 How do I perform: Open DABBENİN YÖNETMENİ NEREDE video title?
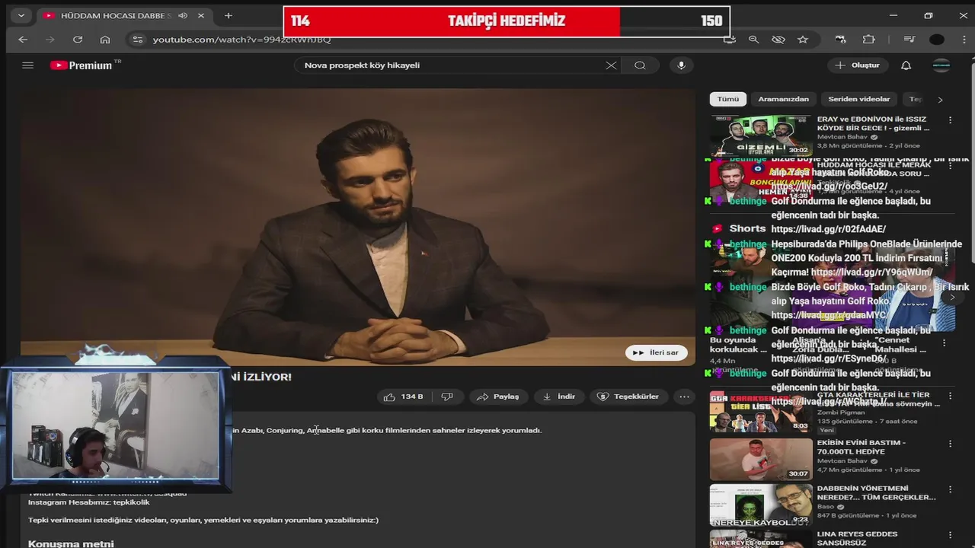click(x=876, y=493)
